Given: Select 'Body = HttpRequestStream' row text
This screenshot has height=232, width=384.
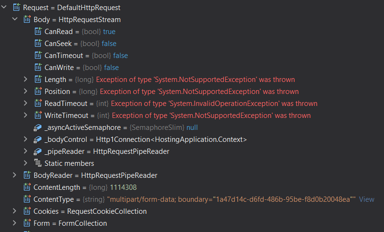Looking at the screenshot, I should click(x=77, y=20).
